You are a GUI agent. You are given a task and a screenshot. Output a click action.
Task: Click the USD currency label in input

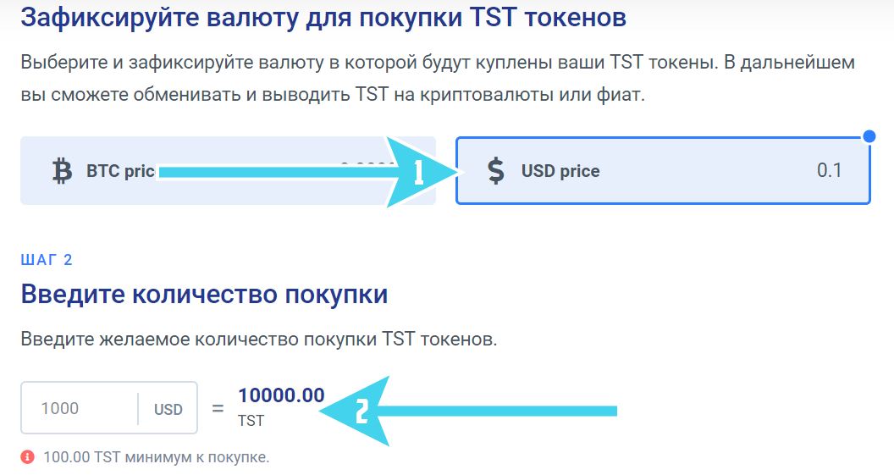168,410
